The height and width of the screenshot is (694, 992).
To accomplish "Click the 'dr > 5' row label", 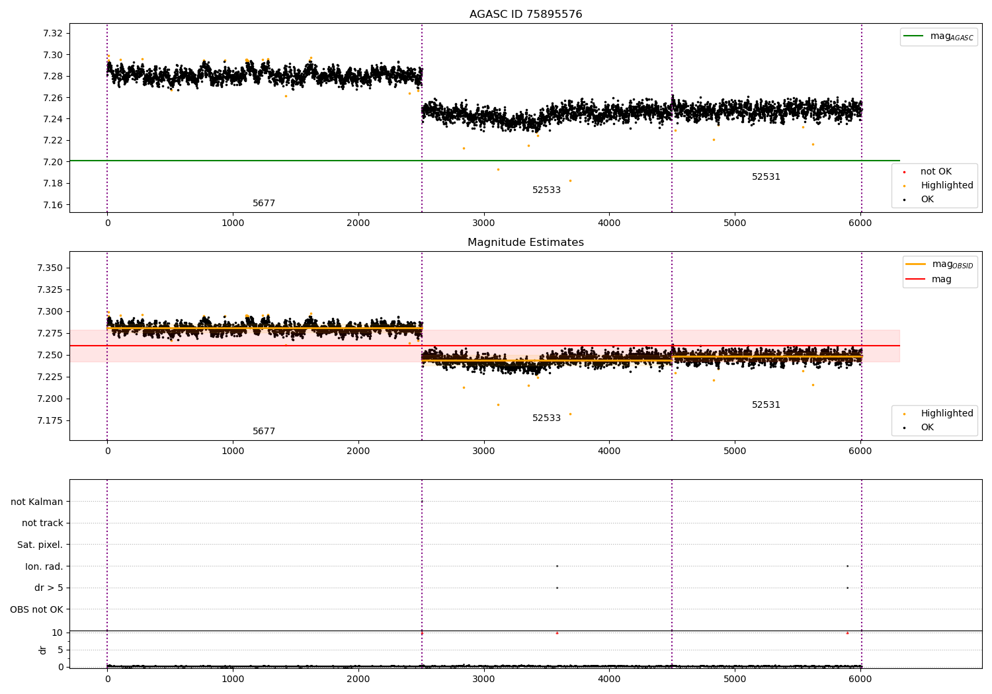I will tap(48, 588).
